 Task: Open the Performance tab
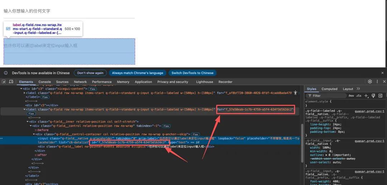[x=102, y=82]
